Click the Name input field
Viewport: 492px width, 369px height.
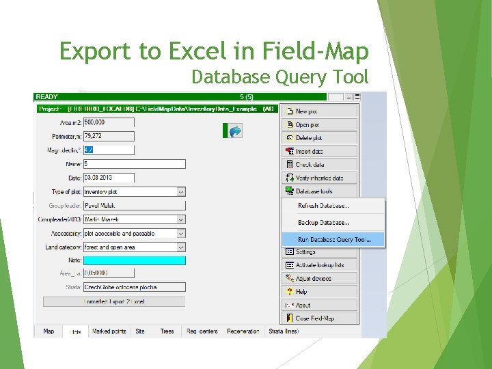click(x=135, y=164)
